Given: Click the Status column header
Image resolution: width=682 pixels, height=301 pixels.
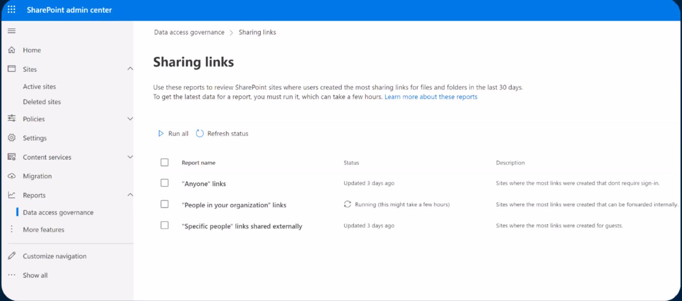Looking at the screenshot, I should tap(351, 163).
